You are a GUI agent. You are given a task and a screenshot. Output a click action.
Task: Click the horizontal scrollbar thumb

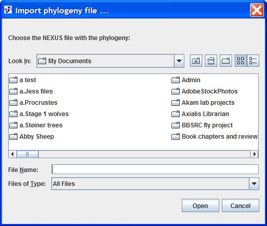pos(27,154)
